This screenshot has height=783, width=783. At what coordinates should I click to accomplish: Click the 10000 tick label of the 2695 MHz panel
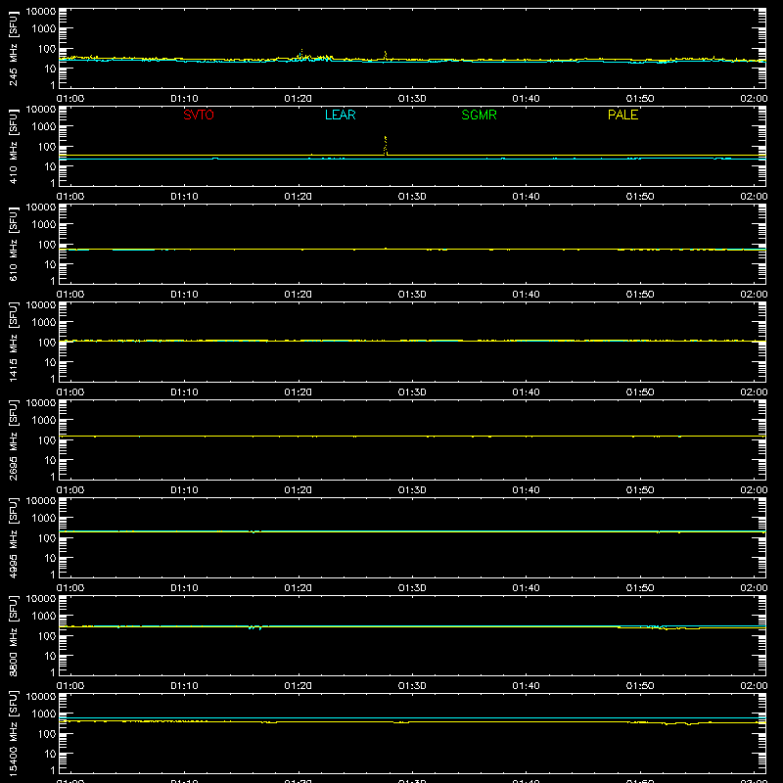click(41, 403)
